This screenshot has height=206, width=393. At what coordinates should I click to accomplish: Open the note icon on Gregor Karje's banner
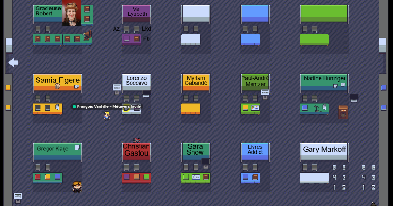77,147
